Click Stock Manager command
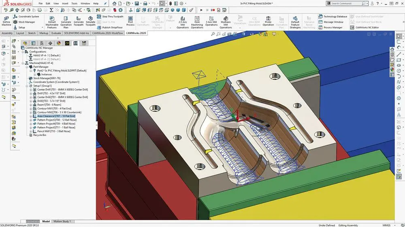Image resolution: width=405 pixels, height=227 pixels. [24, 22]
